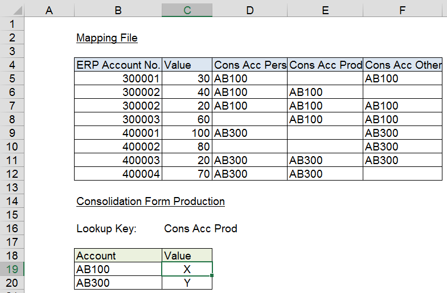This screenshot has height=293, width=447.
Task: Select column C header
Action: [x=187, y=10]
